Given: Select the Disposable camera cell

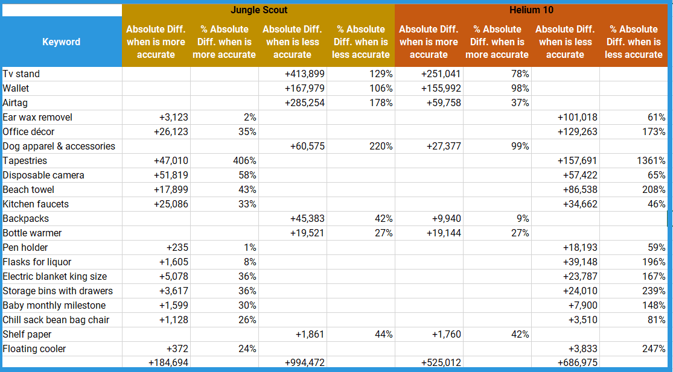Looking at the screenshot, I should [x=62, y=175].
